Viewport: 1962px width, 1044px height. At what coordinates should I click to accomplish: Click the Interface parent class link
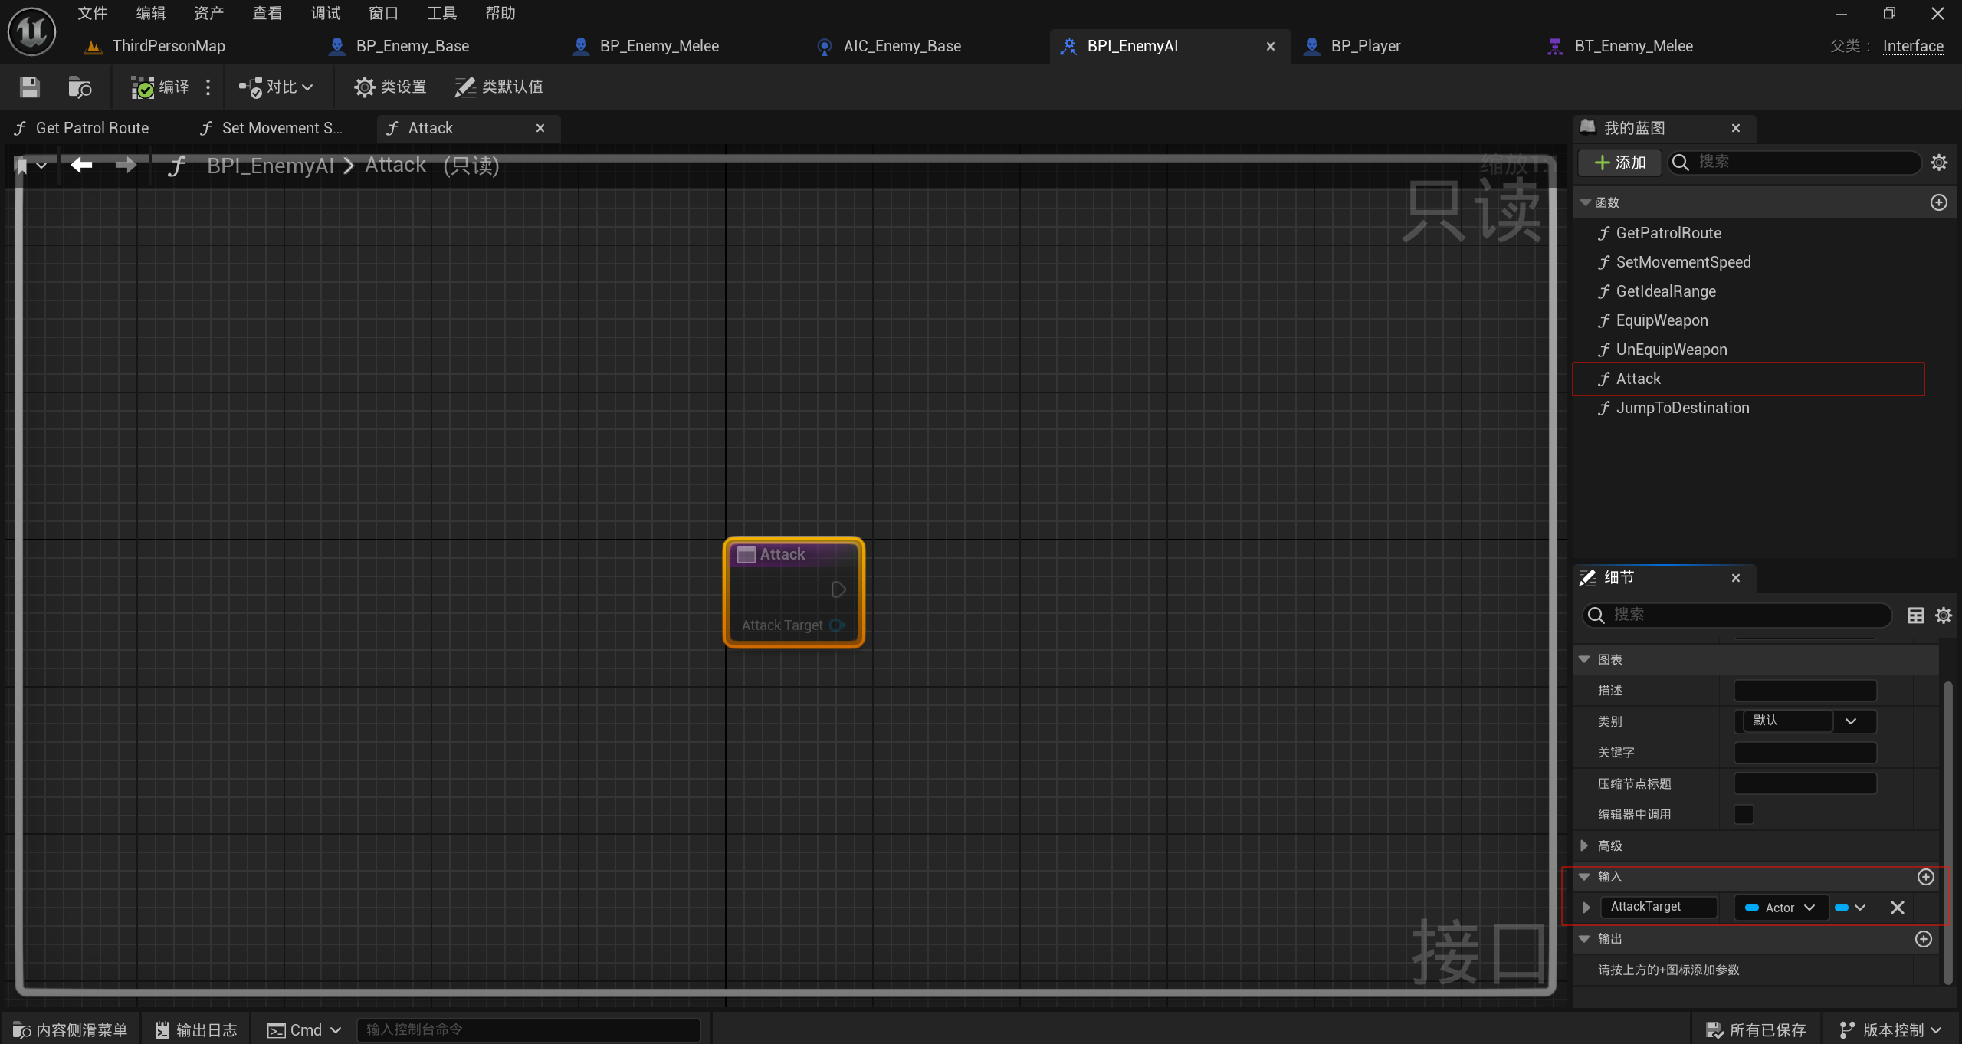coord(1912,46)
